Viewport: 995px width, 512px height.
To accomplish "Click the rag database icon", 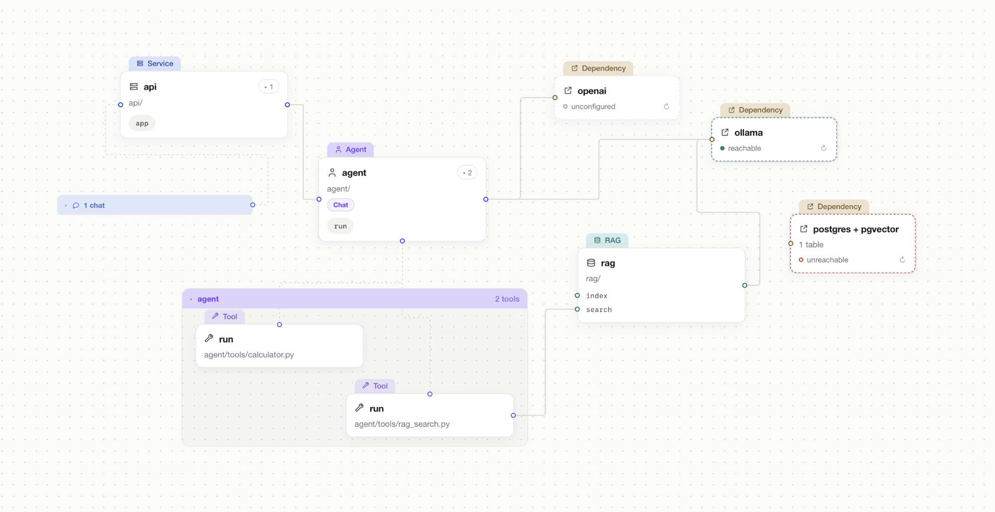I will pyautogui.click(x=591, y=263).
